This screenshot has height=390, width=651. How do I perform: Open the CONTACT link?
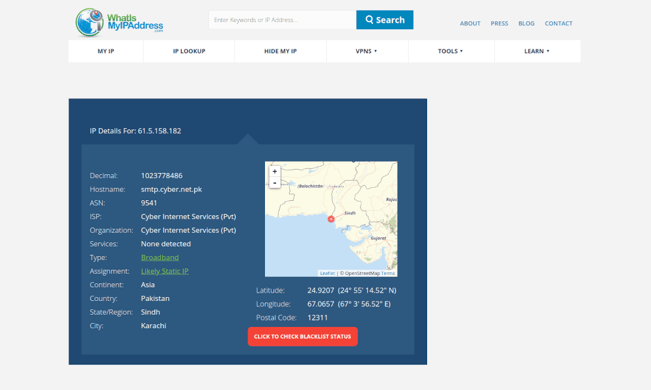[559, 23]
